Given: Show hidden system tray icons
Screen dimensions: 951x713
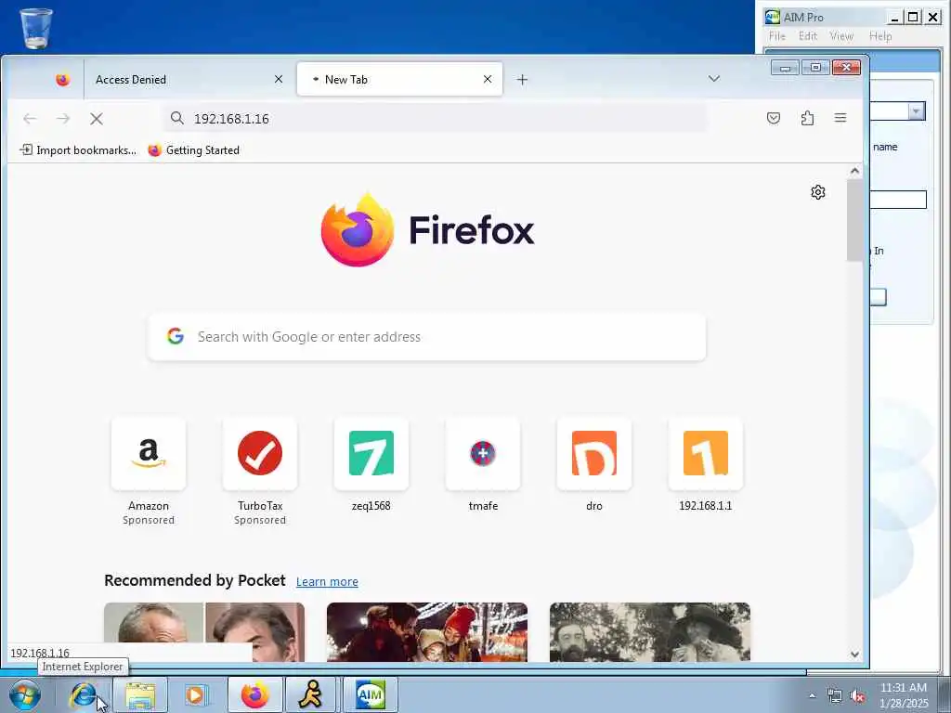Looking at the screenshot, I should click(812, 695).
